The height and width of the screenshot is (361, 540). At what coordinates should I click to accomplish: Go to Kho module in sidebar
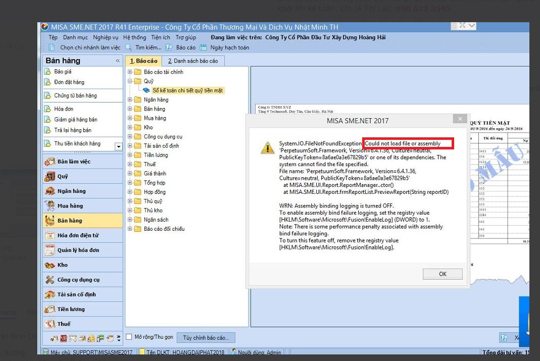[83, 265]
